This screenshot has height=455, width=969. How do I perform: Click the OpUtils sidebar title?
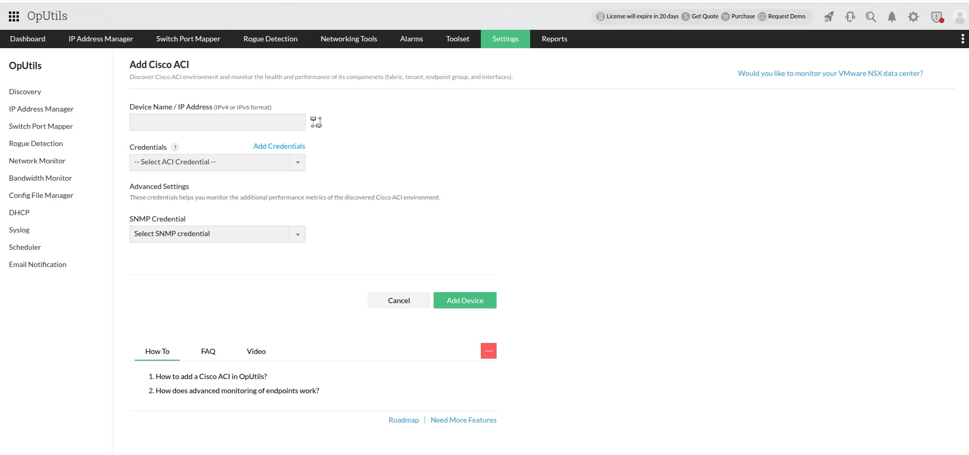(25, 65)
